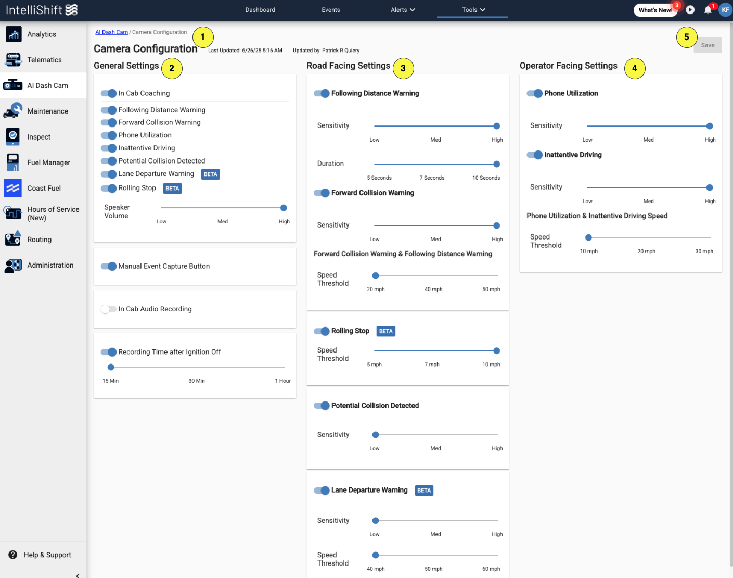Collapse the sidebar with the bottom chevron
Image resolution: width=733 pixels, height=578 pixels.
click(x=77, y=574)
